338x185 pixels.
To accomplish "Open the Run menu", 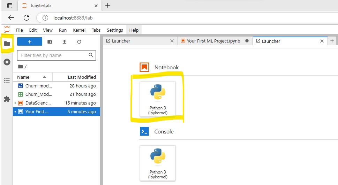I will [x=63, y=30].
